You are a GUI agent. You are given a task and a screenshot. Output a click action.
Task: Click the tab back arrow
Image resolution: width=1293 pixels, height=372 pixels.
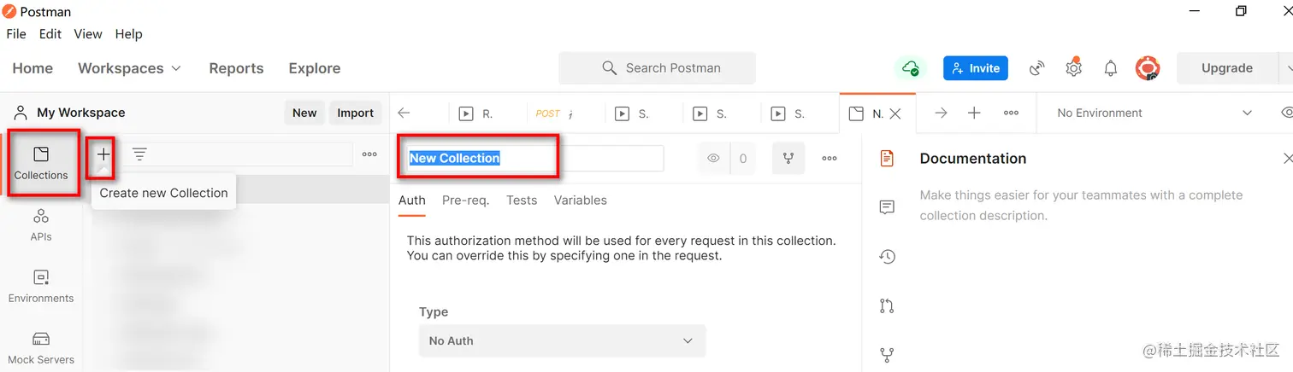click(x=404, y=113)
